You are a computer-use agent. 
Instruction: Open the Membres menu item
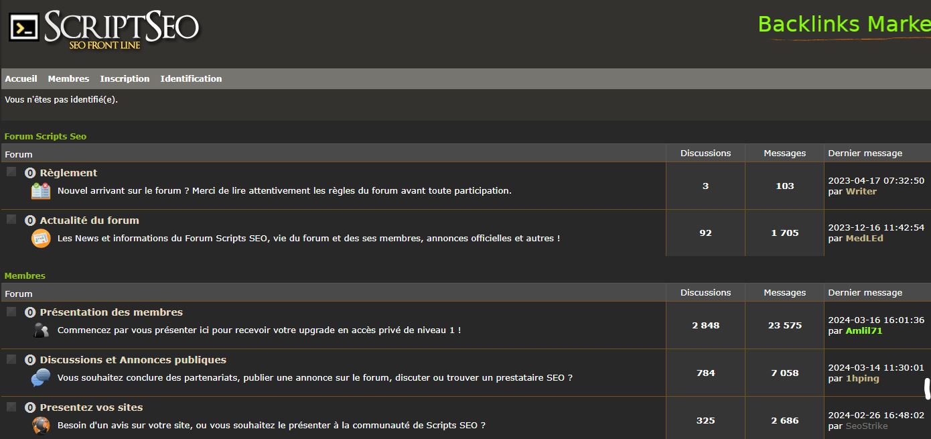(68, 78)
